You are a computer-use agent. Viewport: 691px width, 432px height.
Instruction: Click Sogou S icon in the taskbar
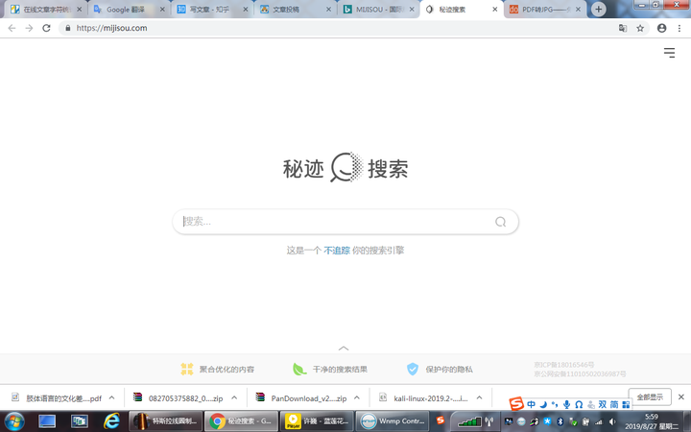pyautogui.click(x=441, y=420)
